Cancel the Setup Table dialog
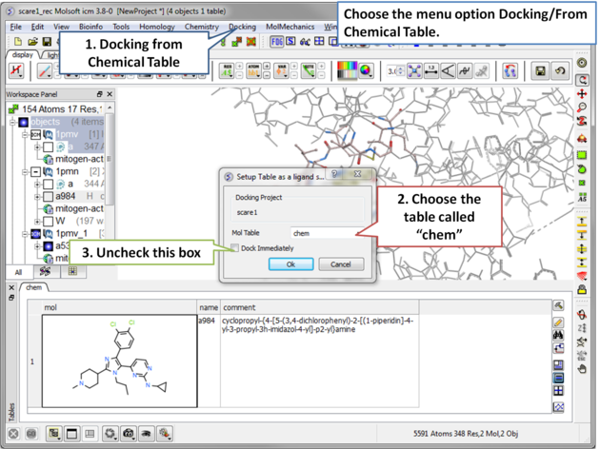The width and height of the screenshot is (600, 449). click(x=340, y=264)
